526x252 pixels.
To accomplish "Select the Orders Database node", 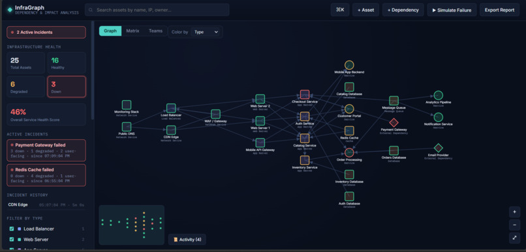I will (x=394, y=150).
